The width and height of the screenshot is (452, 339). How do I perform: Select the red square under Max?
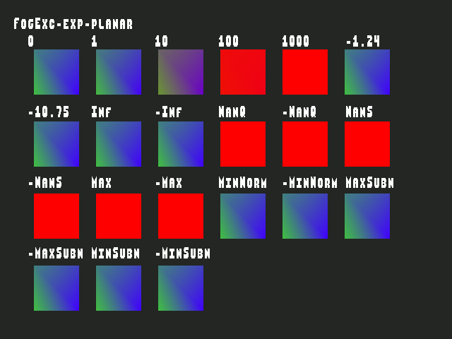(119, 216)
